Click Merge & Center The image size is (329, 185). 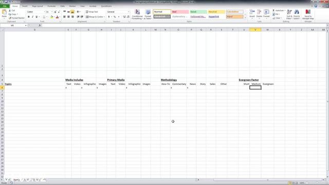coord(95,17)
